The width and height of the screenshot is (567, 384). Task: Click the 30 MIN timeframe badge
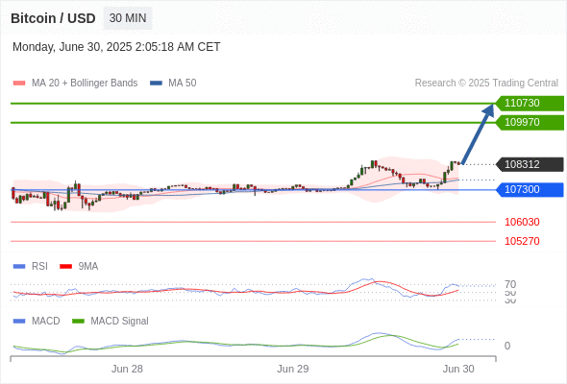click(x=128, y=18)
